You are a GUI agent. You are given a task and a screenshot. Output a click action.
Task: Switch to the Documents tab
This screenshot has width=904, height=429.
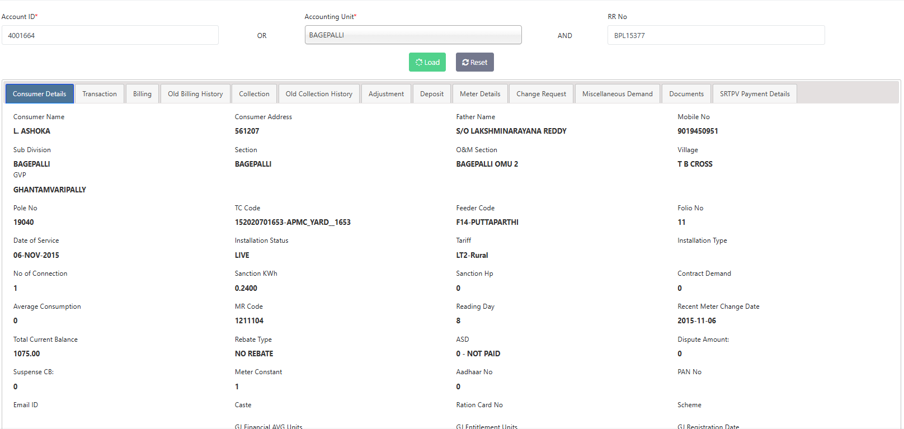tap(686, 94)
